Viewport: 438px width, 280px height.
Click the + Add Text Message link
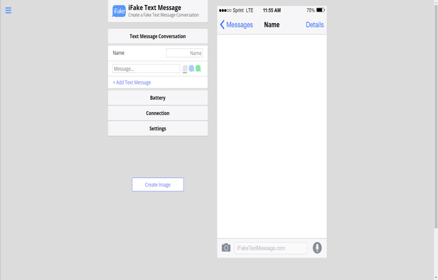132,82
